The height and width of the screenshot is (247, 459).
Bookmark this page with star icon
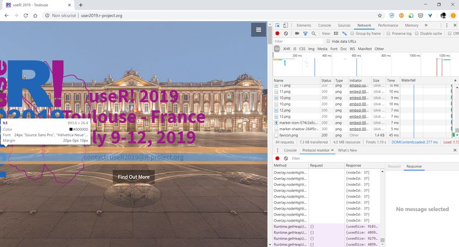(380, 16)
